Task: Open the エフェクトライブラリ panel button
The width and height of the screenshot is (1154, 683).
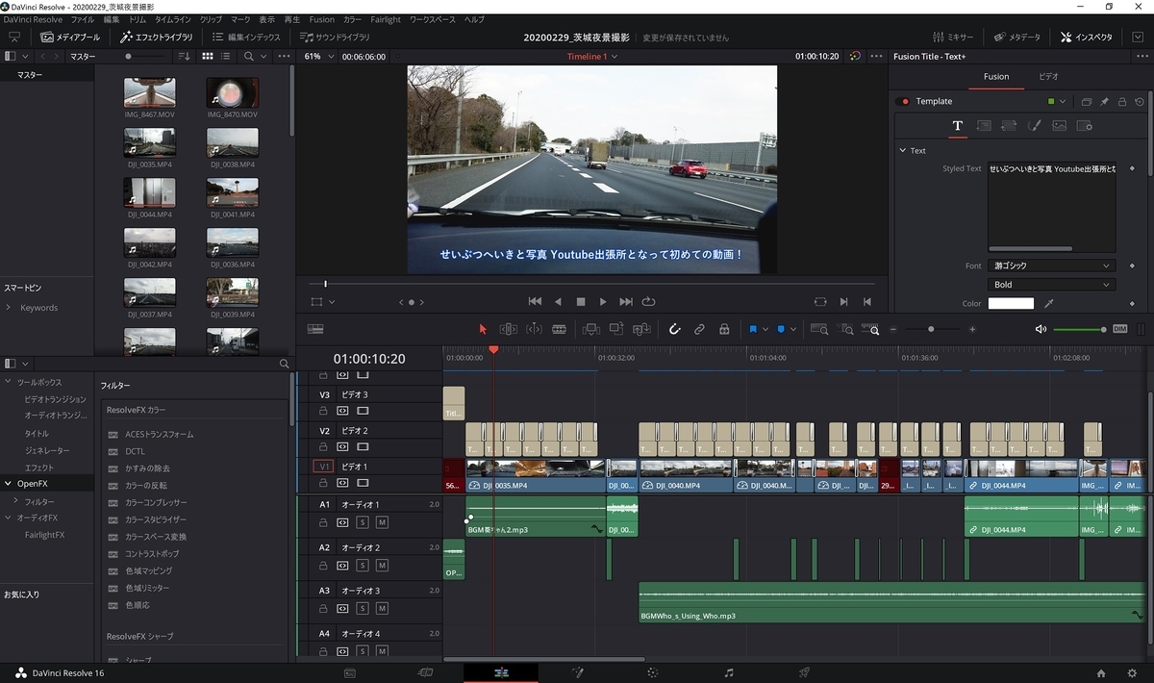Action: pyautogui.click(x=157, y=38)
